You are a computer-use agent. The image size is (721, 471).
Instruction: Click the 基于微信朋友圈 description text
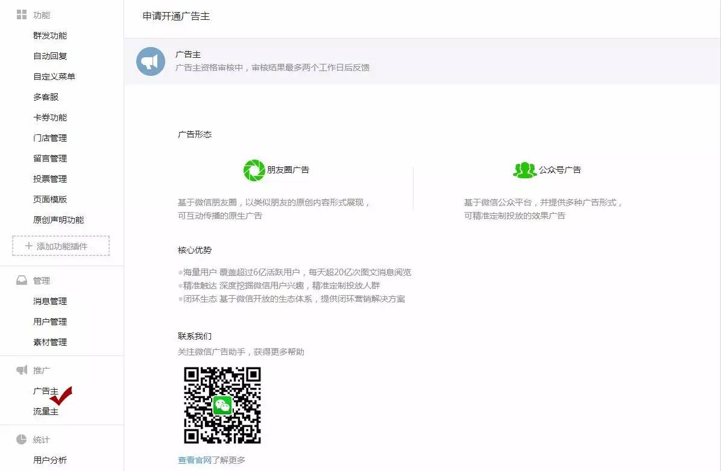pyautogui.click(x=274, y=208)
